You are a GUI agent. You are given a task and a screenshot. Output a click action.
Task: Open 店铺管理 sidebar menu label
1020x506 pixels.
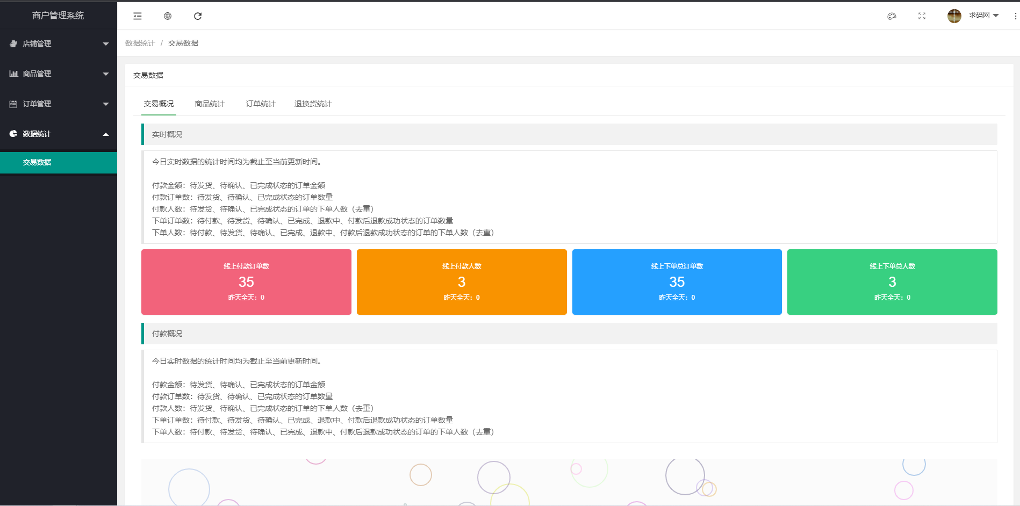[37, 44]
